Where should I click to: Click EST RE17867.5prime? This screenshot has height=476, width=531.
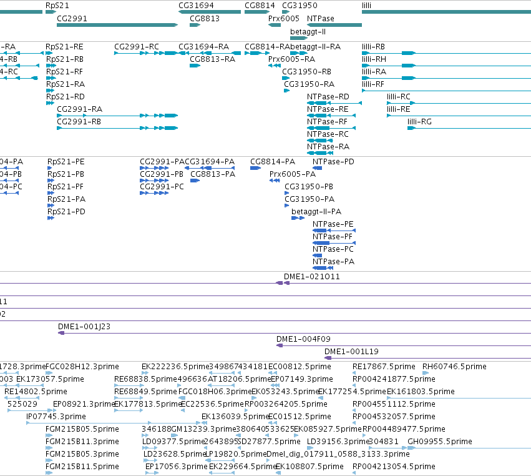coord(384,367)
